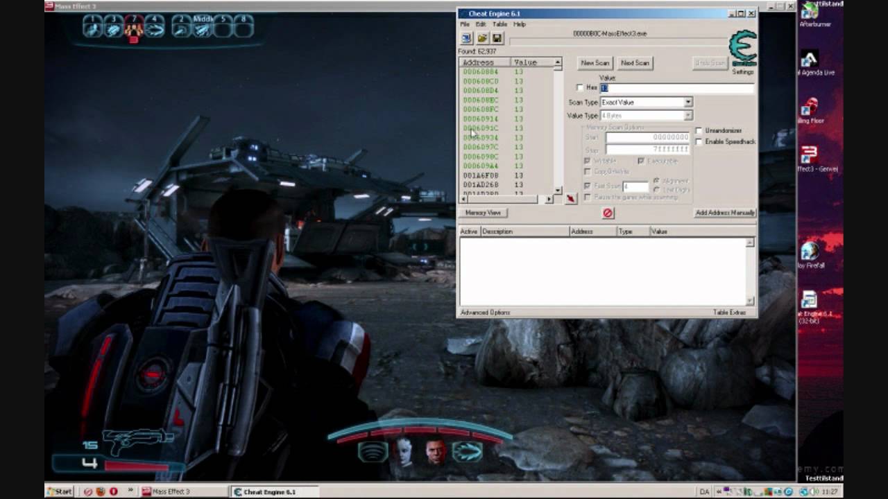
Task: Tick the Enable Speedhack checkbox
Action: (699, 141)
